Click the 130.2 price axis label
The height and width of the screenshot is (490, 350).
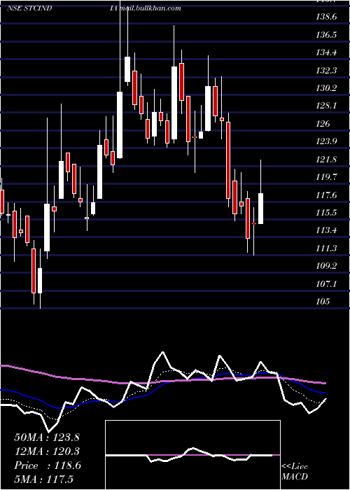click(327, 88)
